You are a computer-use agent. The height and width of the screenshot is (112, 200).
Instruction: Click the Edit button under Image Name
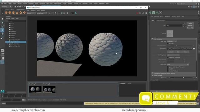tap(178, 52)
